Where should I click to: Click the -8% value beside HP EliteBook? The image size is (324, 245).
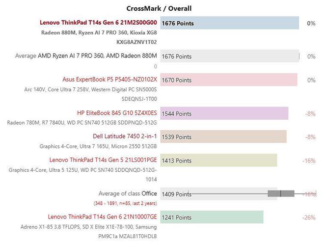click(310, 114)
